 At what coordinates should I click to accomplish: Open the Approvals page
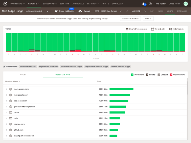[x=78, y=4]
